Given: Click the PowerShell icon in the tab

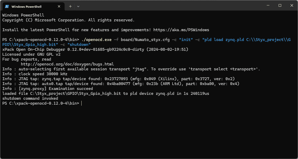Looking at the screenshot, I should click(x=7, y=6).
